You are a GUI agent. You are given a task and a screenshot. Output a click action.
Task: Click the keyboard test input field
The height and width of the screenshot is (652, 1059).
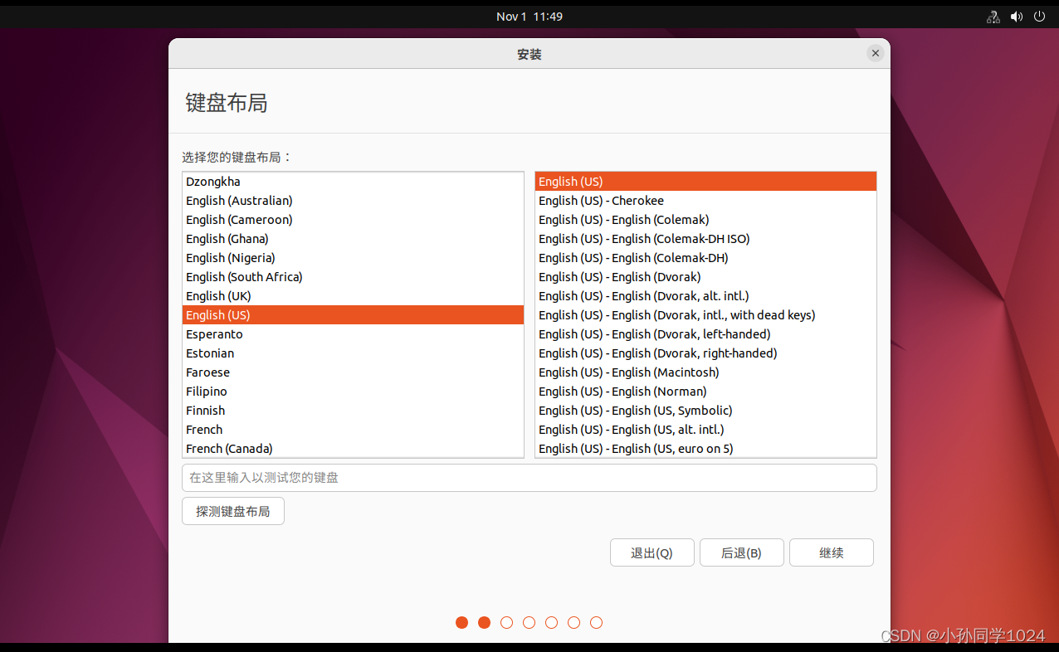(x=529, y=477)
